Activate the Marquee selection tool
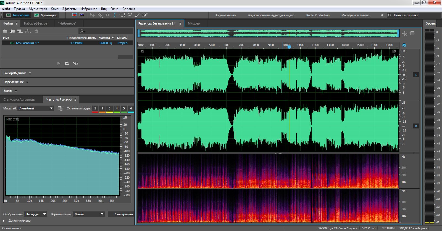 tap(122, 15)
